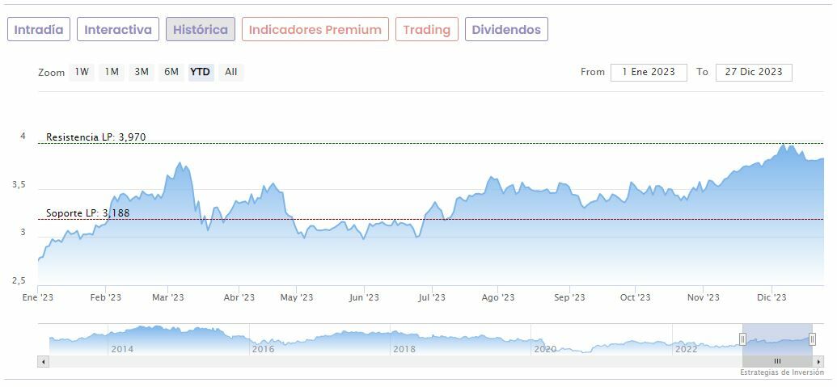
Task: Click the navigator scroll right arrow
Action: [818, 361]
